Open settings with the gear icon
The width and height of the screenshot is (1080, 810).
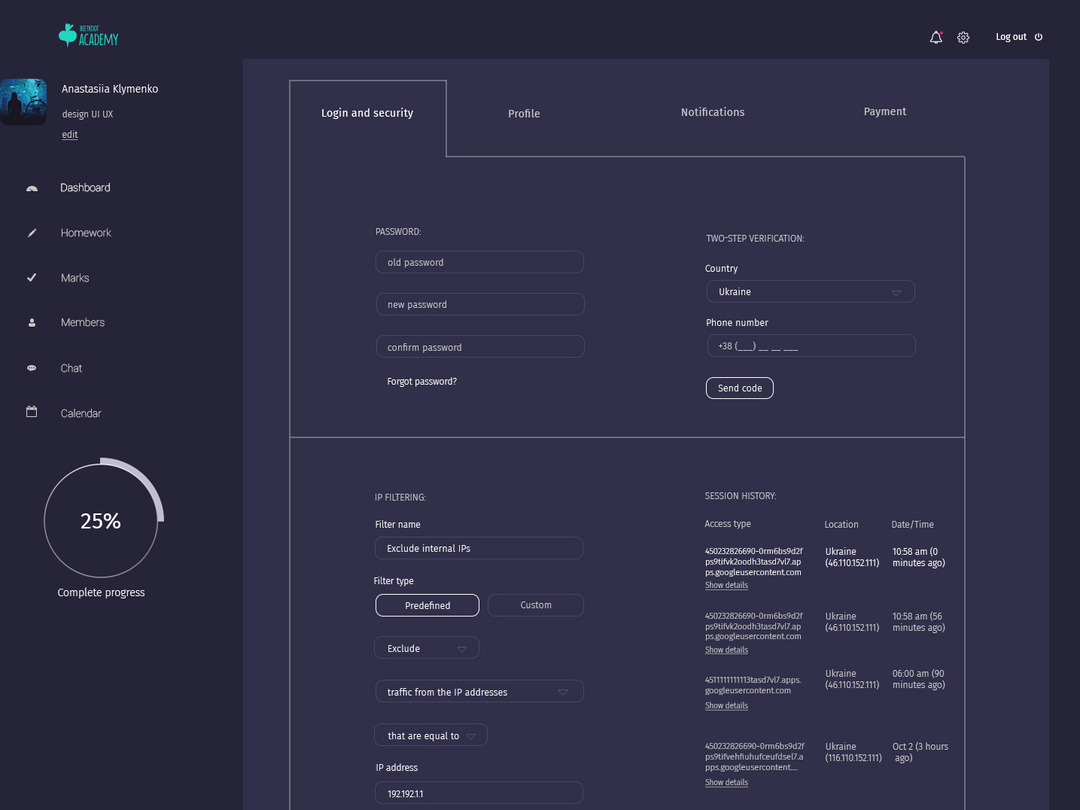tap(963, 37)
